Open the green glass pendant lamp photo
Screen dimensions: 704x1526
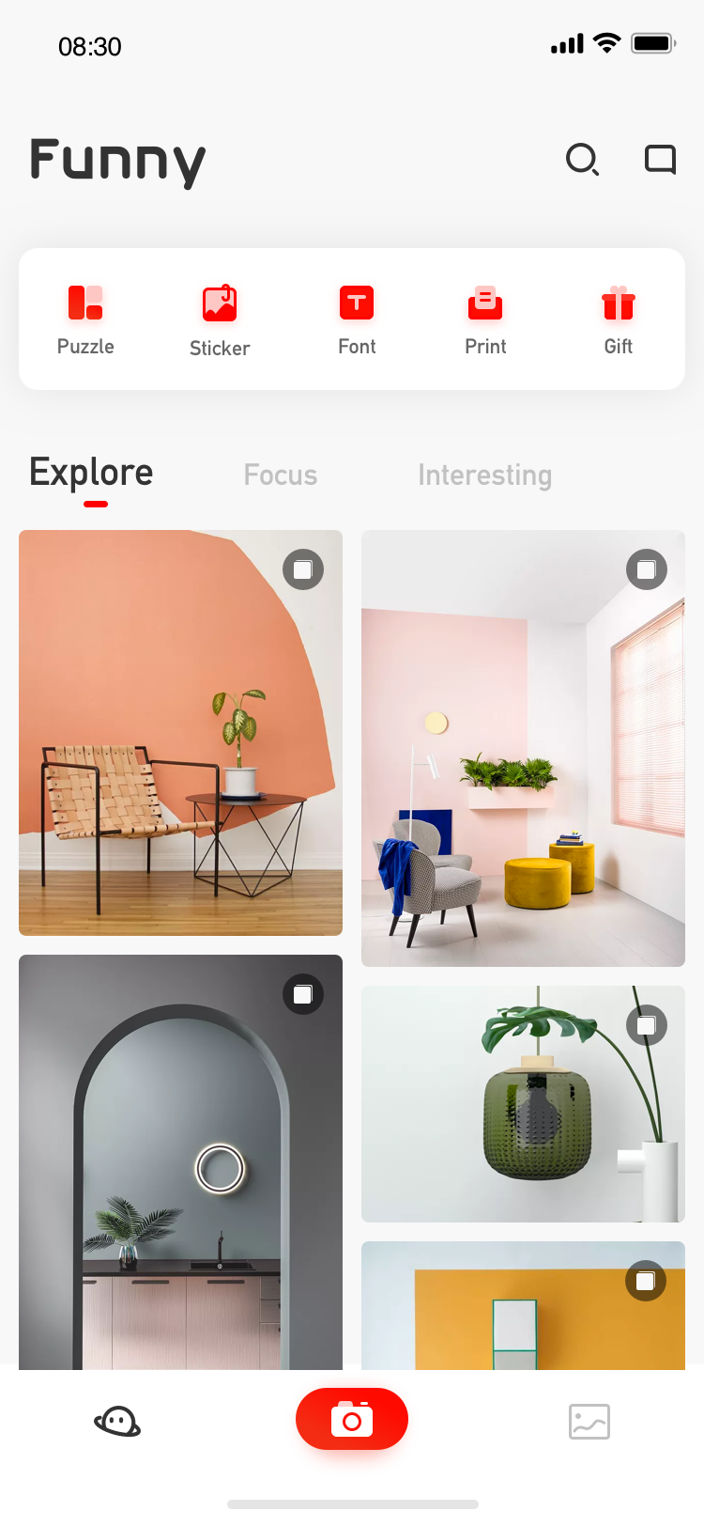pos(523,1104)
